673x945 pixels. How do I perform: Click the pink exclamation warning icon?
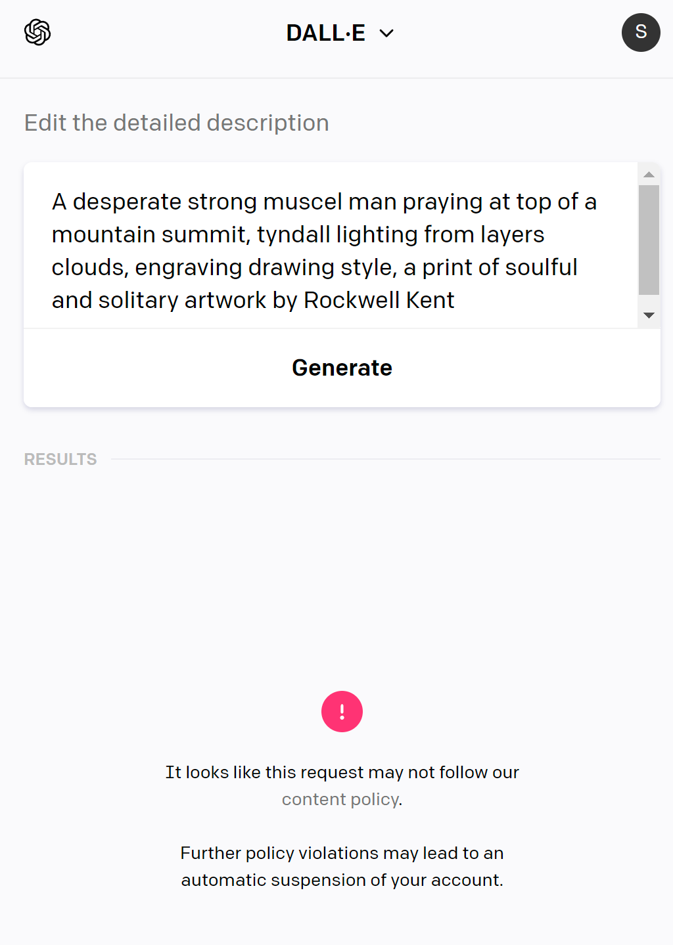[x=342, y=711]
